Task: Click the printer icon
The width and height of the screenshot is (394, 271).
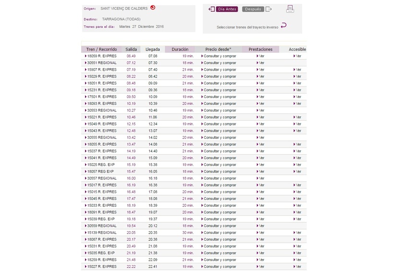Action: click(290, 9)
